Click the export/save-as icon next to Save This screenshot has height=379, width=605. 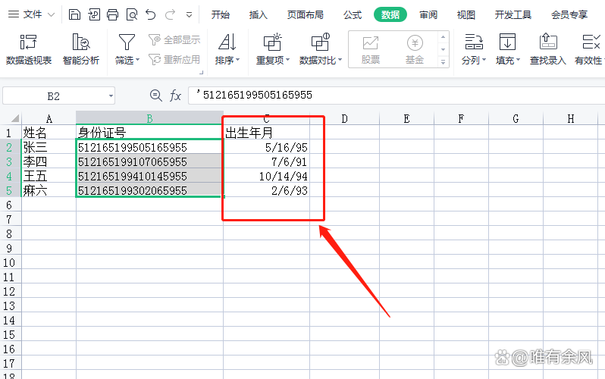[94, 14]
